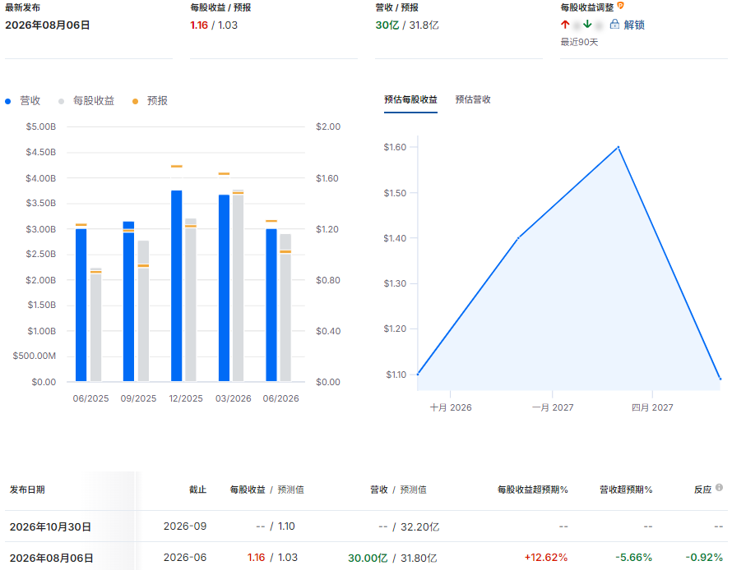Viewport: 732px width, 570px height.
Task: Click the lock icon beside 解锁
Action: pos(614,25)
